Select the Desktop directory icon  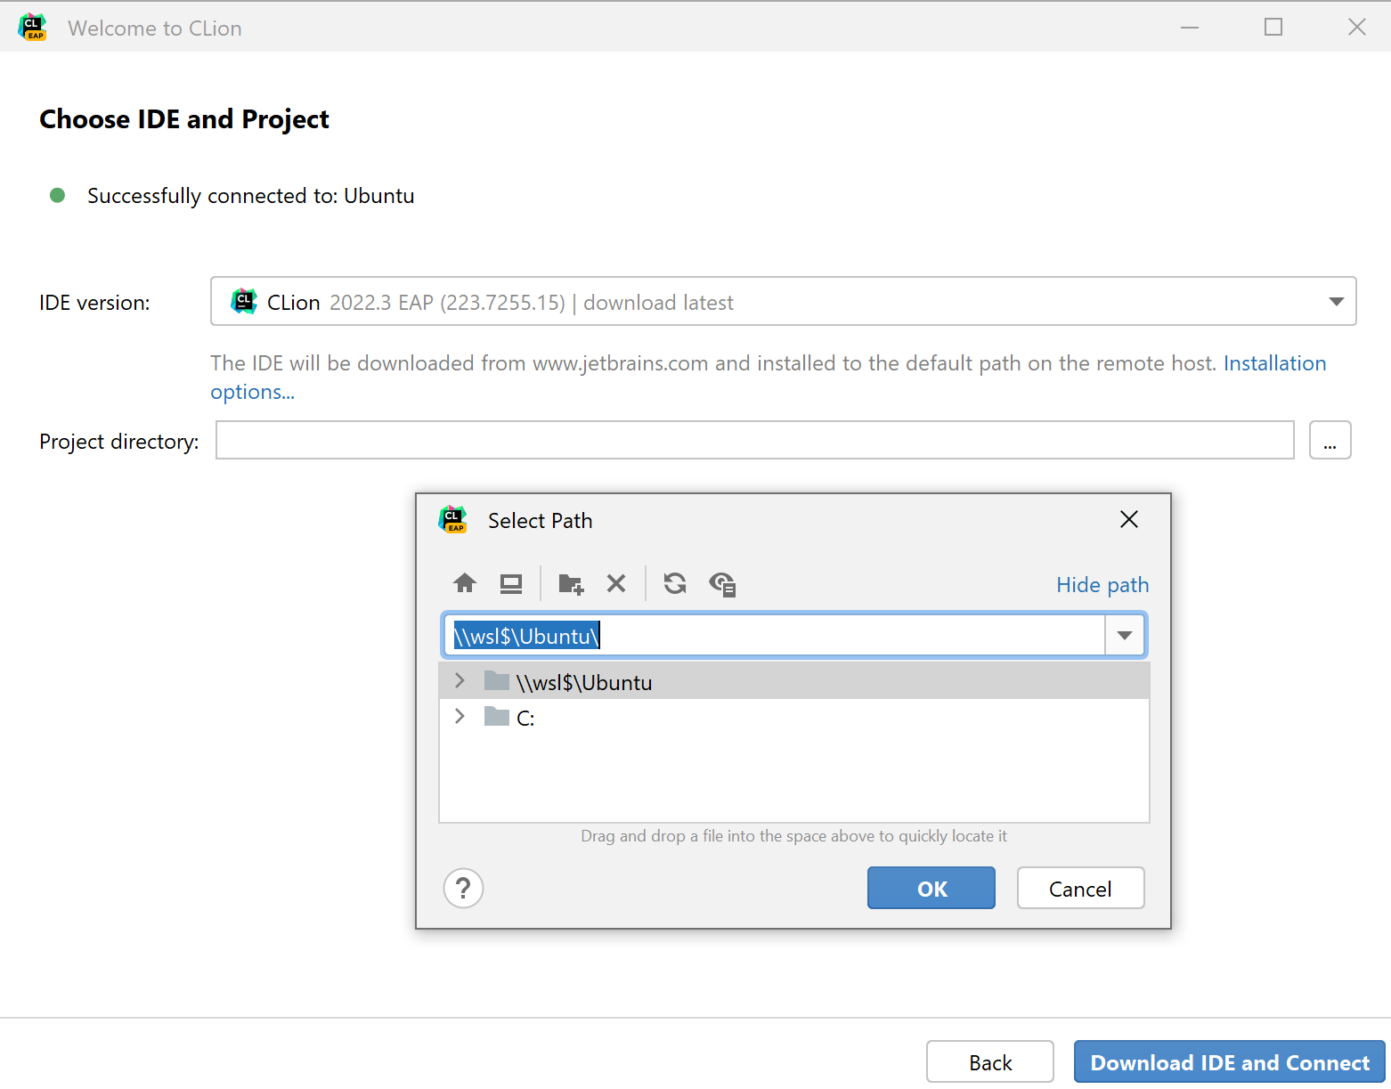coord(511,583)
